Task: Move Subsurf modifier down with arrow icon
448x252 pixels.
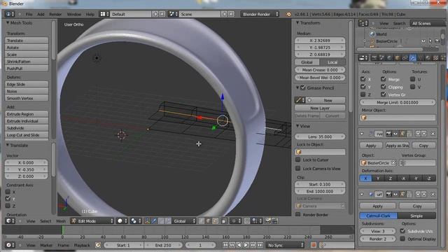Action: point(424,195)
